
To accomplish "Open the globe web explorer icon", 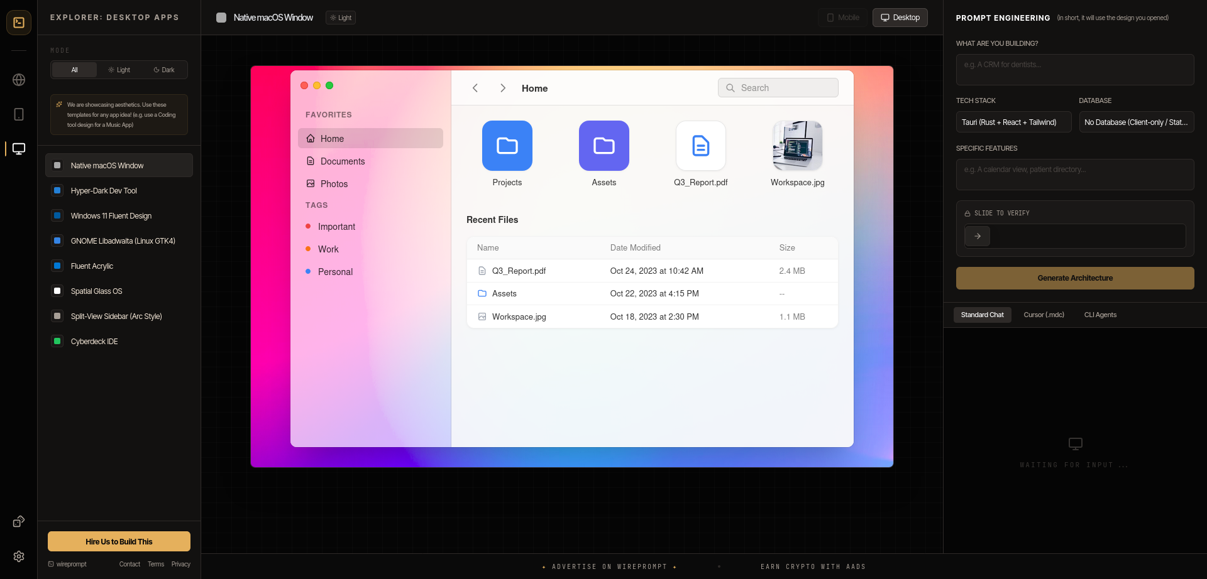I will 19,80.
